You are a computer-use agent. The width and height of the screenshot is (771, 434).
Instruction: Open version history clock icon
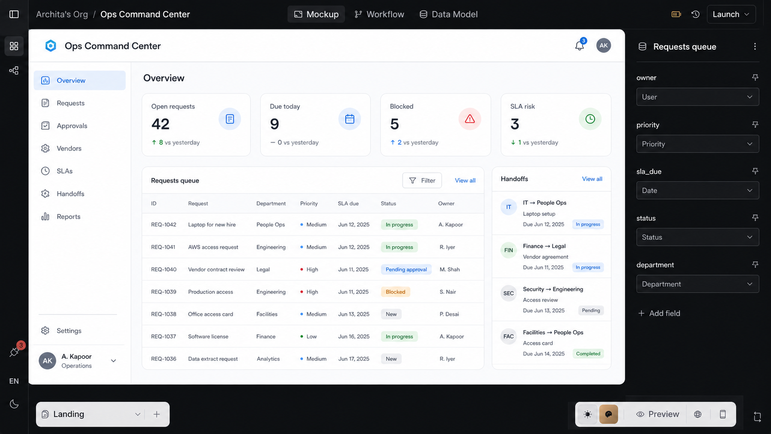pos(695,14)
